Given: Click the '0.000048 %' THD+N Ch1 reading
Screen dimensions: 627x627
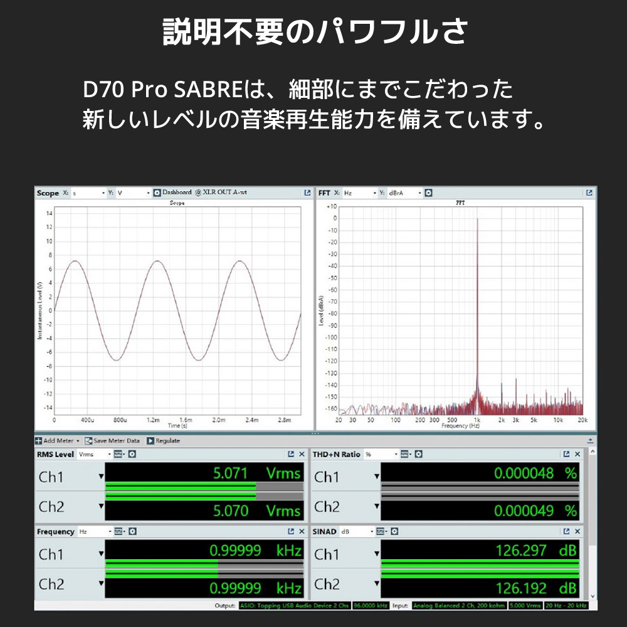Looking at the screenshot, I should click(535, 473).
